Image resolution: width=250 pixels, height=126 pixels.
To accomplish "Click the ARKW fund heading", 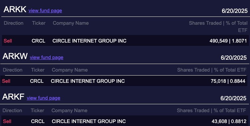I will pyautogui.click(x=15, y=56).
